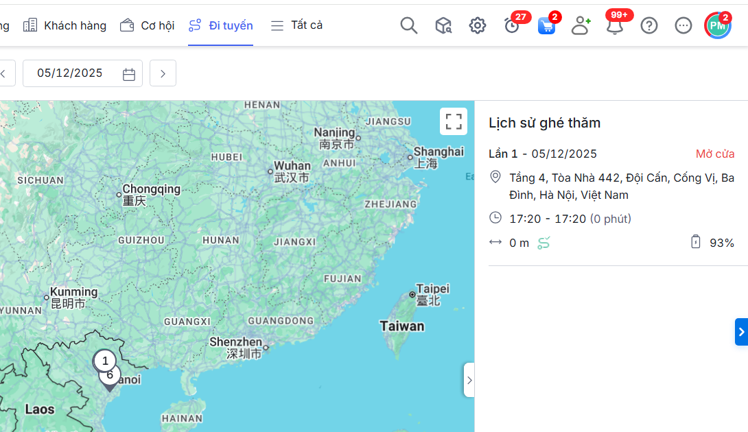Switch to the Cơ hội tab

(x=148, y=26)
